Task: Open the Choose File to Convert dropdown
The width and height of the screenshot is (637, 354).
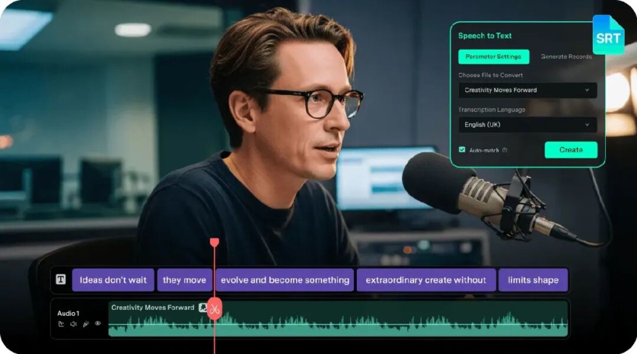Action: (x=528, y=90)
